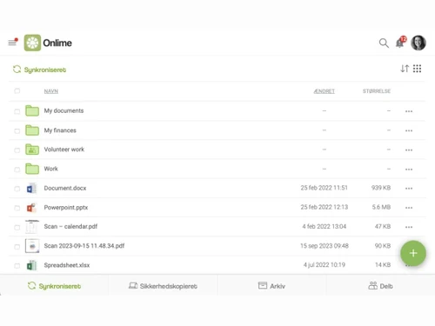Open Scan 2023-09-15 11.48.34.pdf file name
The width and height of the screenshot is (435, 326).
click(x=84, y=246)
